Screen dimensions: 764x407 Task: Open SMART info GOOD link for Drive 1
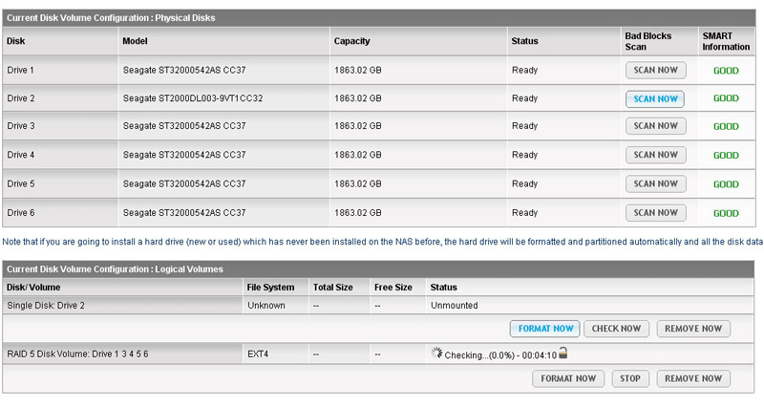(726, 71)
